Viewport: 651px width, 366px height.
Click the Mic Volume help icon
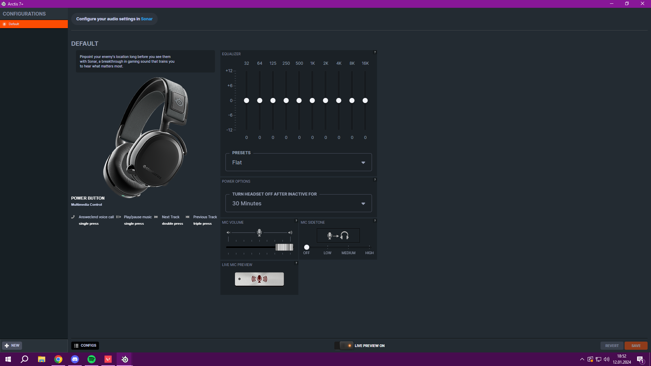coord(296,221)
